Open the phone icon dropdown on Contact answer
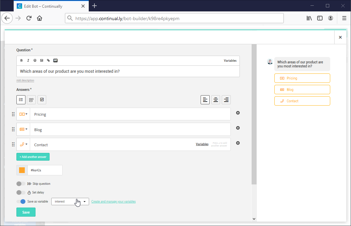This screenshot has height=226, width=351. (x=23, y=144)
